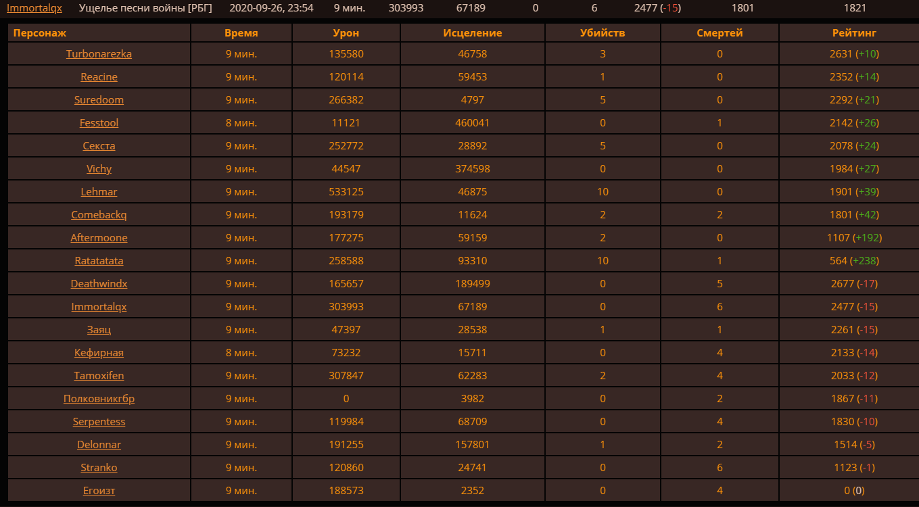The width and height of the screenshot is (919, 507).
Task: Open Suredoom character page
Action: click(x=99, y=100)
